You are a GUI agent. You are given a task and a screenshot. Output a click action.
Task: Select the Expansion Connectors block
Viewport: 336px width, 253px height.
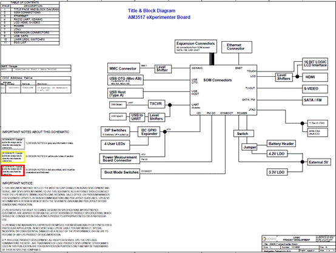(x=196, y=46)
